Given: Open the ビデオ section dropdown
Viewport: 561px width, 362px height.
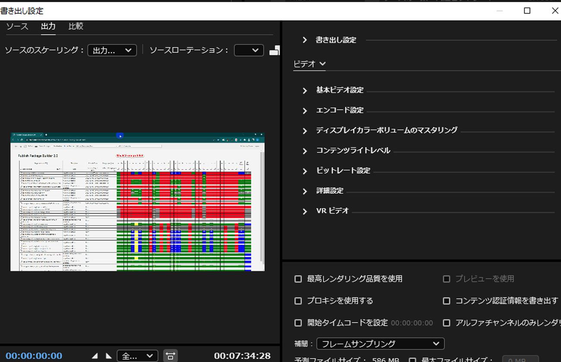Looking at the screenshot, I should pyautogui.click(x=309, y=63).
